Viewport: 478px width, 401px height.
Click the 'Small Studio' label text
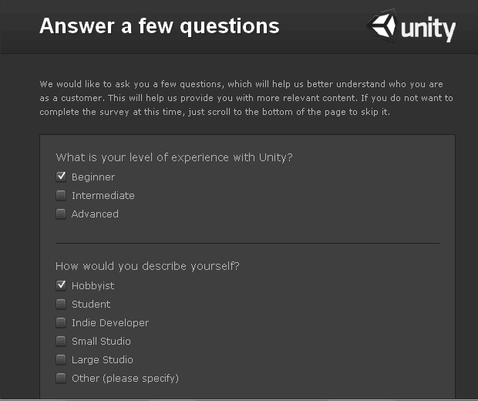101,342
